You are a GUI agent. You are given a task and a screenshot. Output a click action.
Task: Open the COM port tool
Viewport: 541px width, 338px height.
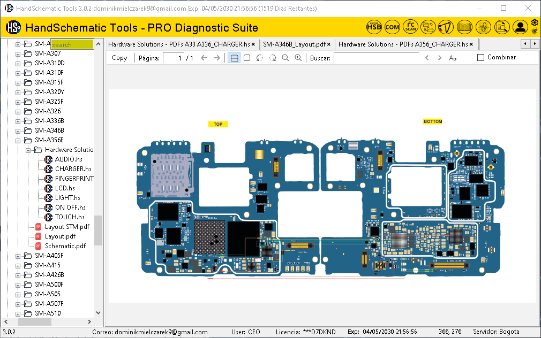[392, 27]
